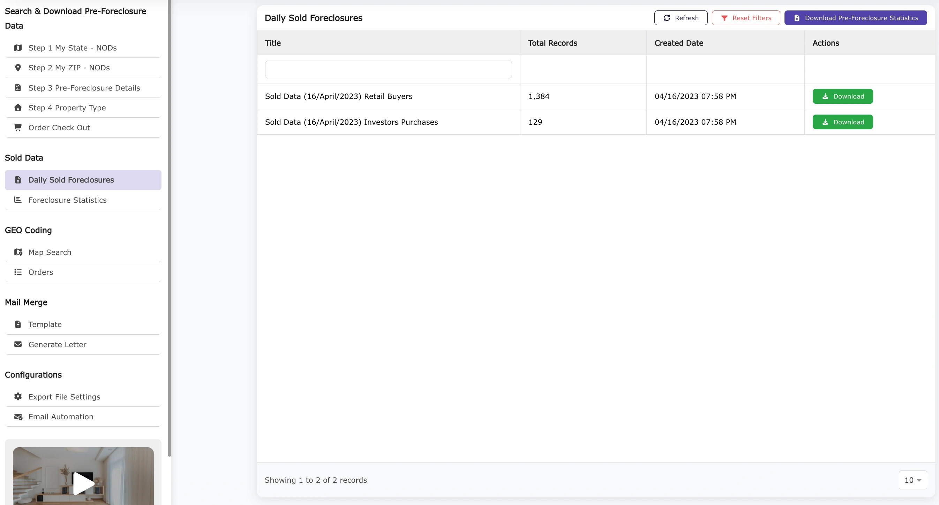Click the house icon beside Step 4 Property Type

(18, 108)
